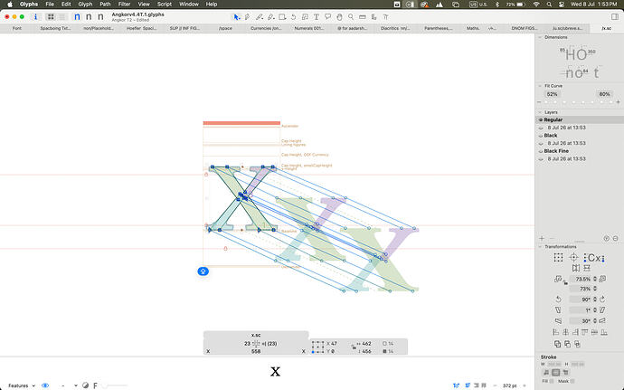Toggle the scale proportion lock icon
624x390 pixels.
tap(565, 283)
